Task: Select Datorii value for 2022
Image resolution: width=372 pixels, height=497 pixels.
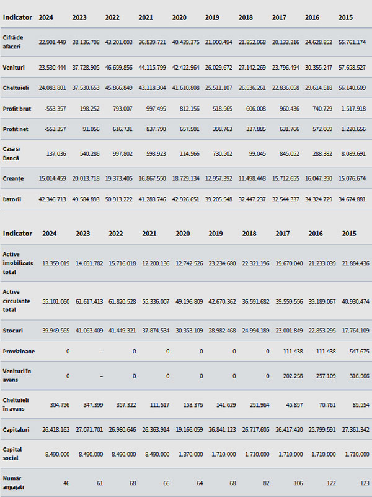Action: click(118, 199)
